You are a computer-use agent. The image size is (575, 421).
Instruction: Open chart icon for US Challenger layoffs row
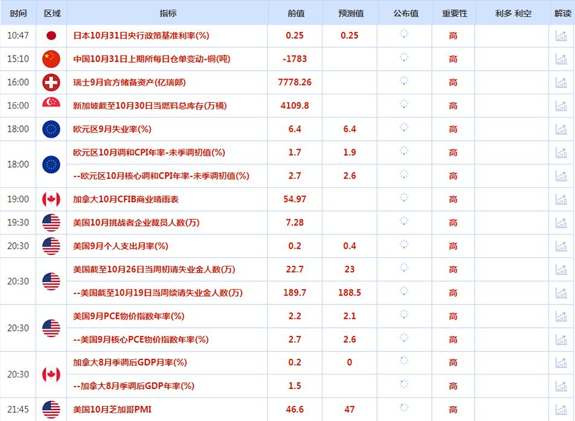[561, 223]
